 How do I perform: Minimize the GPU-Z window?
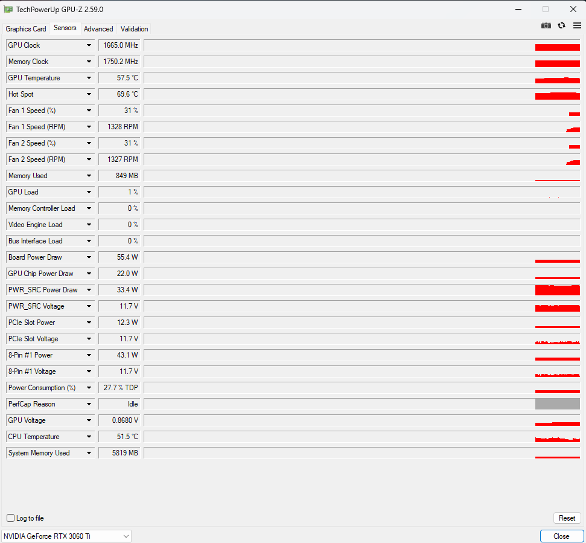click(x=518, y=9)
